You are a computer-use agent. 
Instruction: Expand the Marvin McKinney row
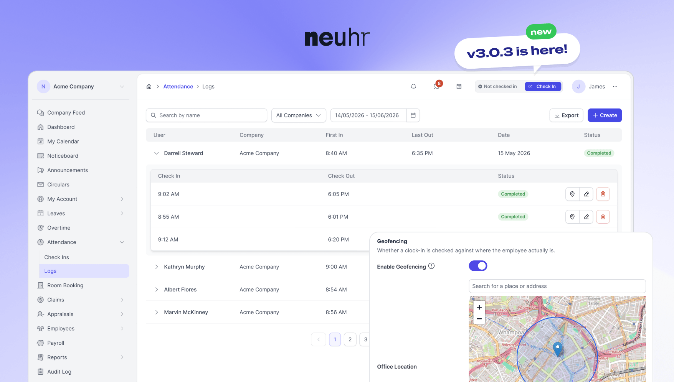(156, 312)
